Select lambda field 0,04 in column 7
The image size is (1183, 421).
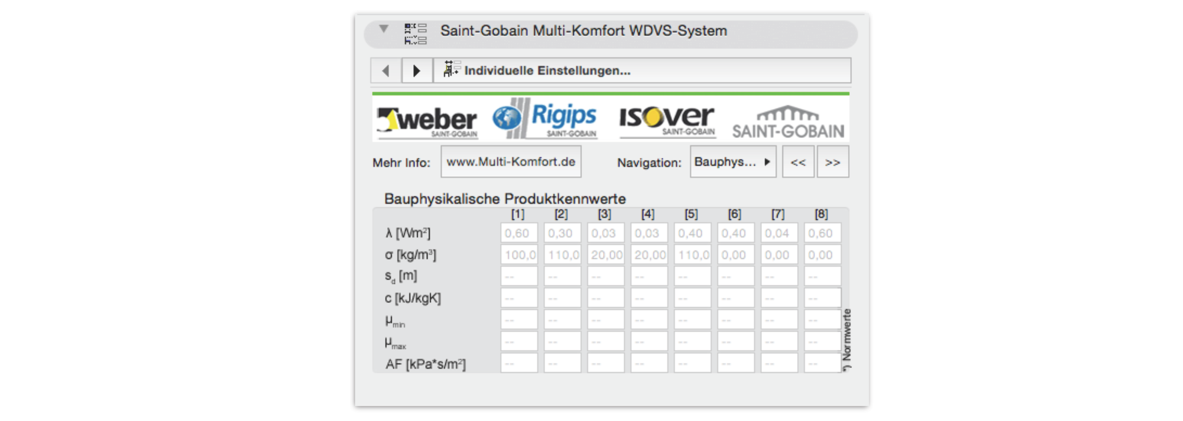pos(778,233)
